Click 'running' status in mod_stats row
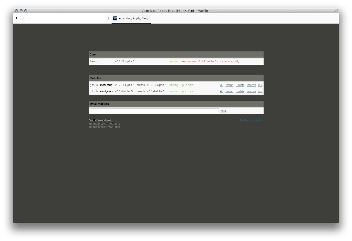The image size is (352, 241). (173, 92)
